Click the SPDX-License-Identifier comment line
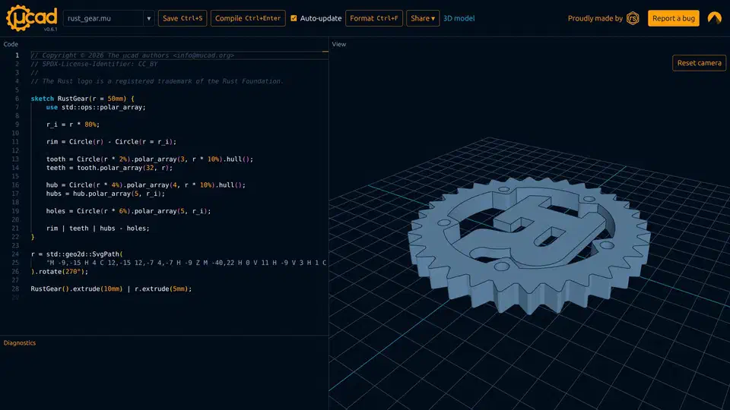 pos(94,64)
